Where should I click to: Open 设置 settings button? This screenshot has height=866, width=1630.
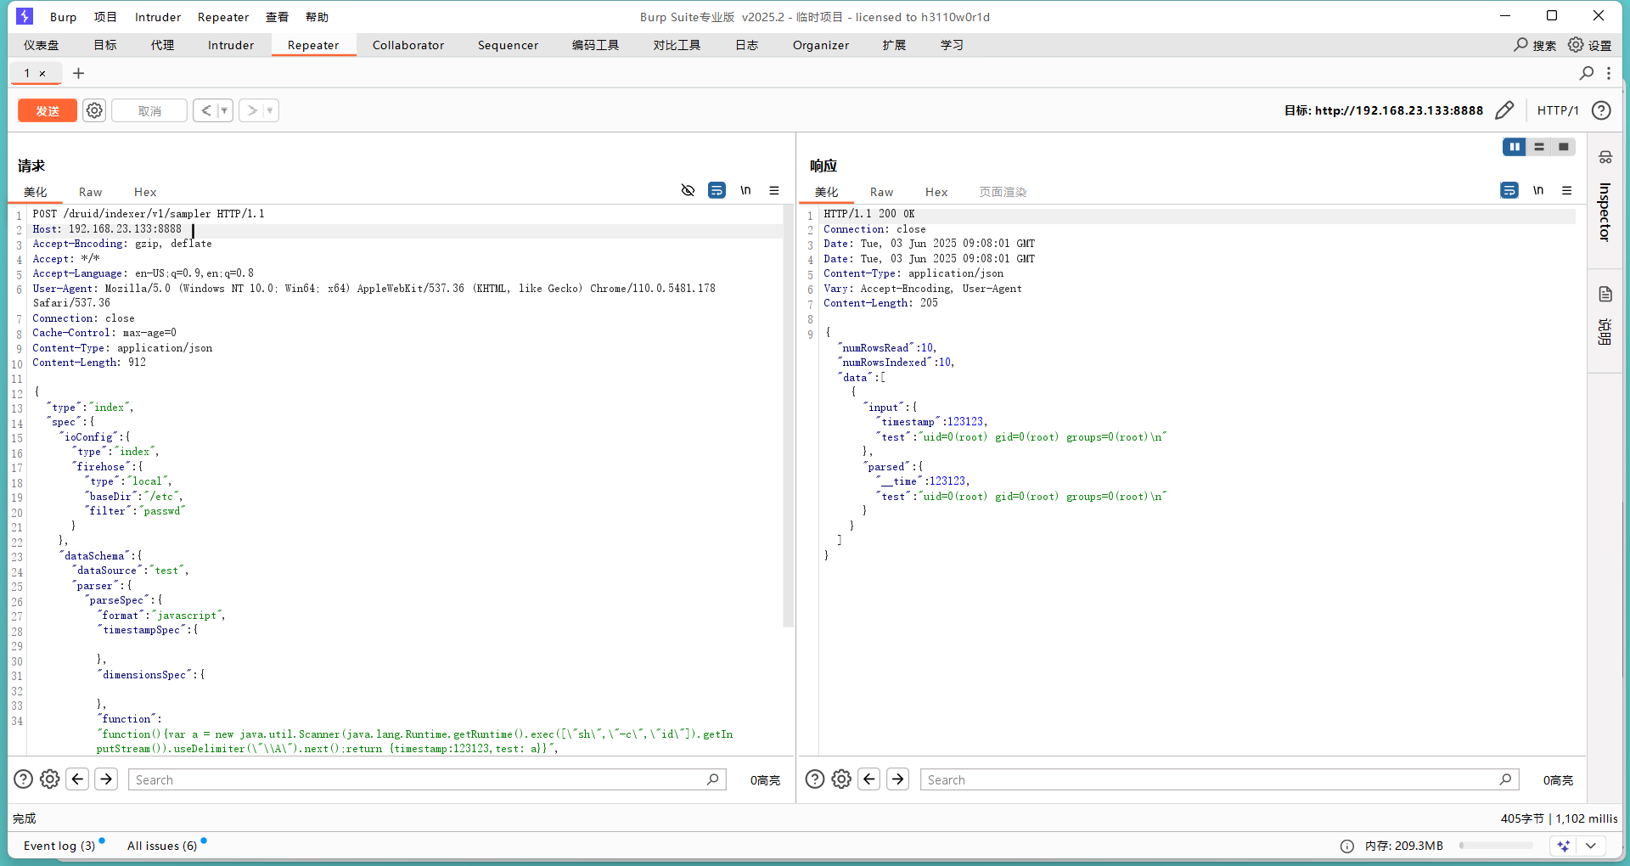click(x=1589, y=45)
